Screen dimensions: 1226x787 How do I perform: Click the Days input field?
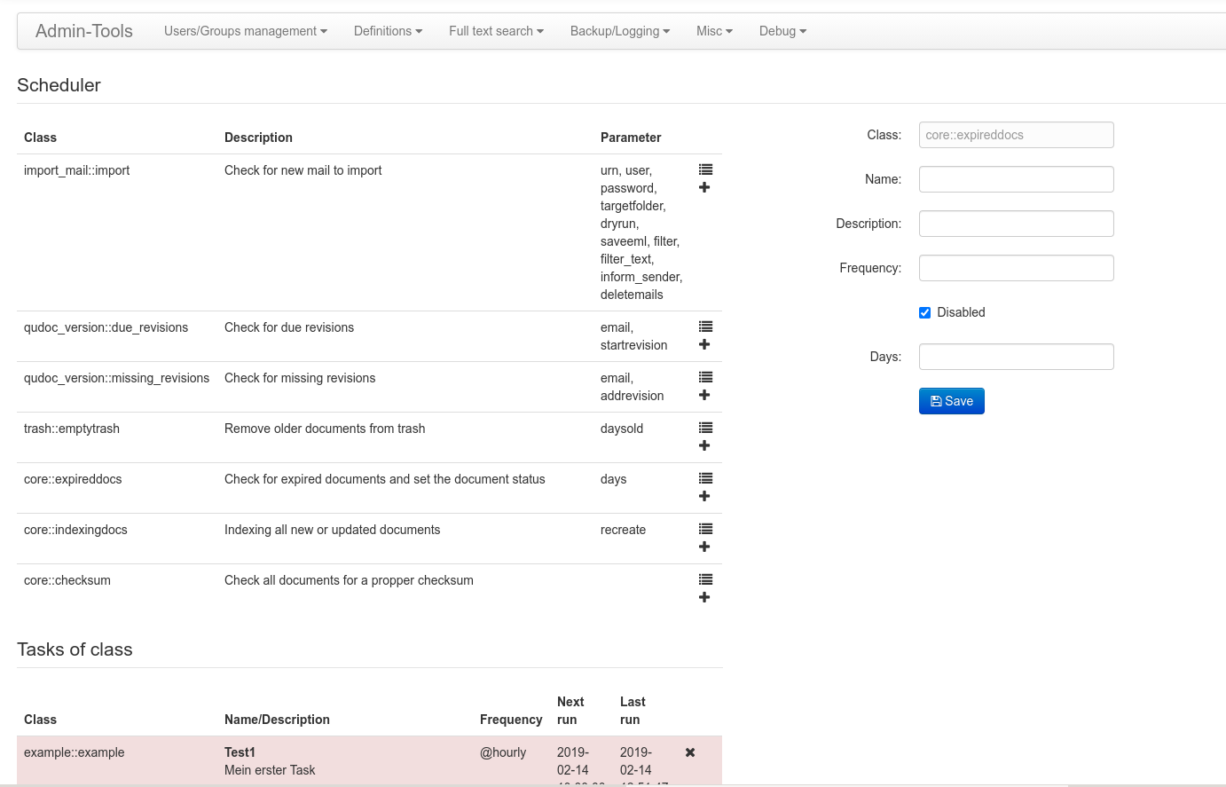pos(1016,357)
